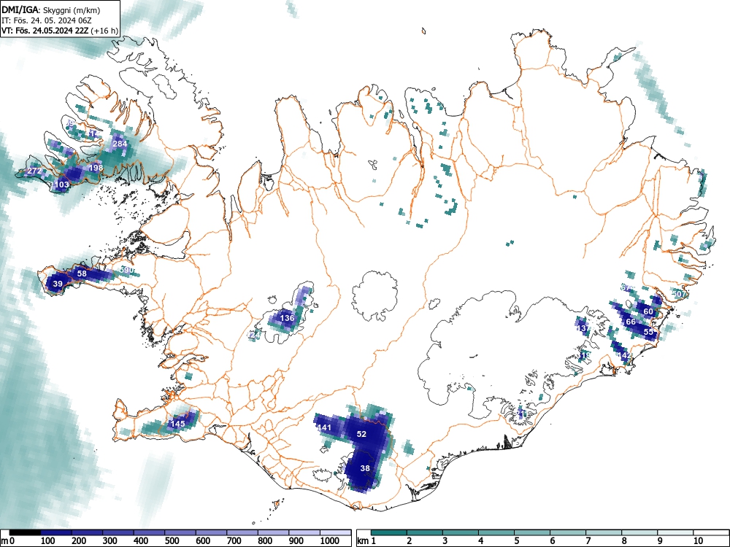Viewport: 730px width, 547px height.
Task: Click the 66 visibility value label
Action: [x=631, y=322]
